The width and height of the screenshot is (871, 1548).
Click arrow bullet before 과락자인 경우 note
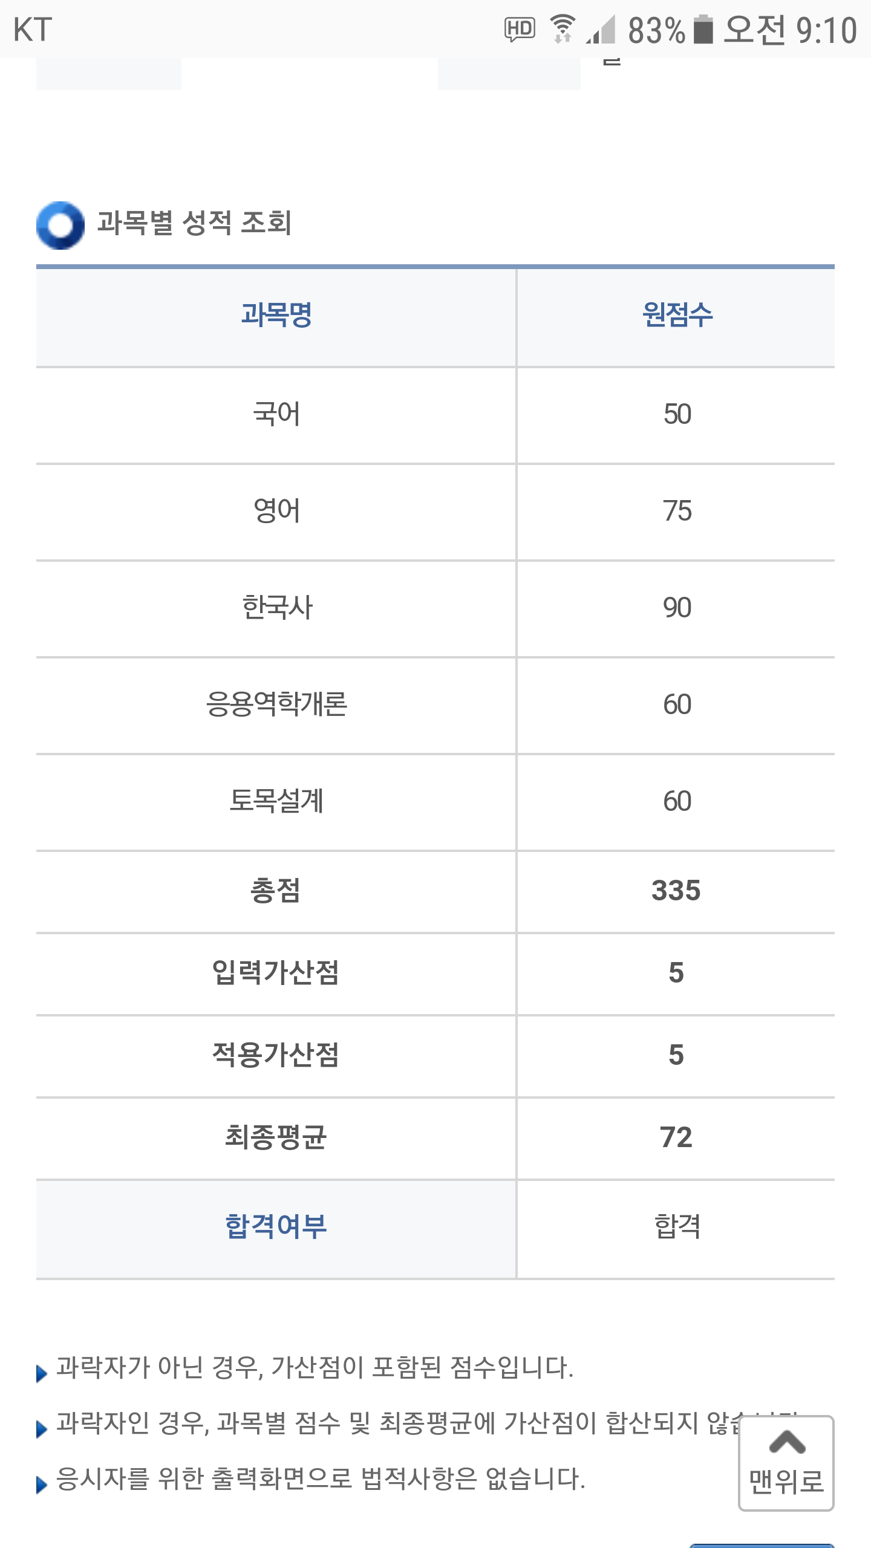point(42,1429)
